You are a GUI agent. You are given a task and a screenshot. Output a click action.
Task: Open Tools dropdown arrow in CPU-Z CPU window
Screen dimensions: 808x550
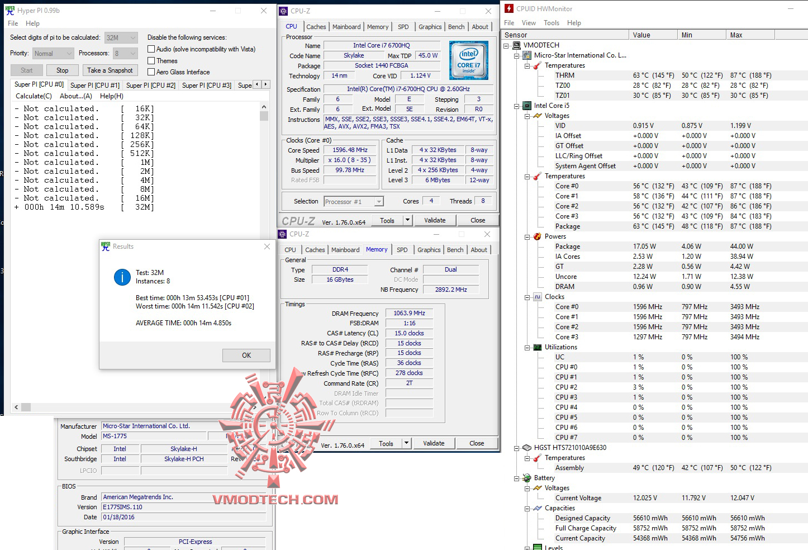[407, 220]
